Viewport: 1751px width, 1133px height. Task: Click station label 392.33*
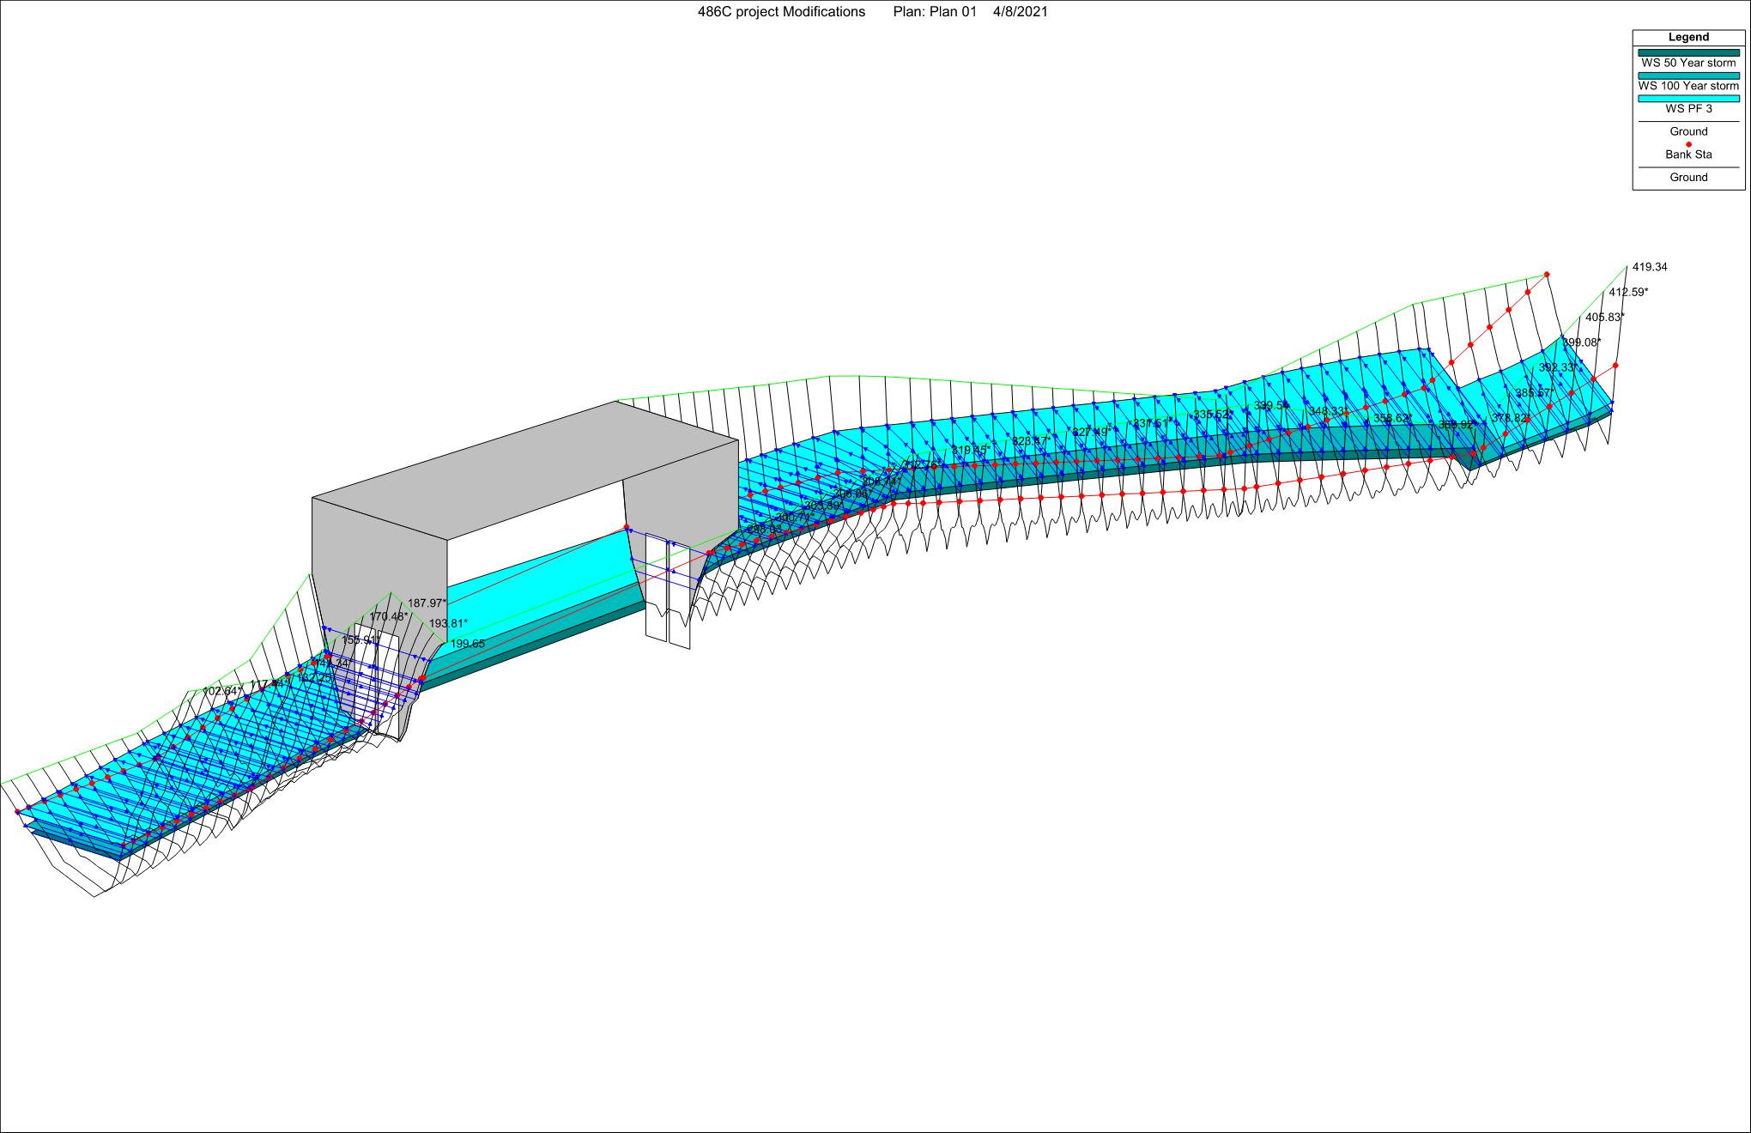click(1559, 367)
